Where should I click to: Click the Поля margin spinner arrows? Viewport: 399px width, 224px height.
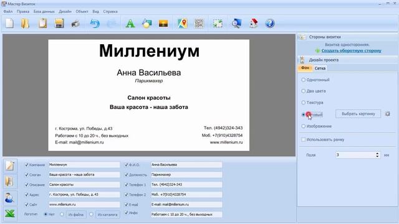377,155
